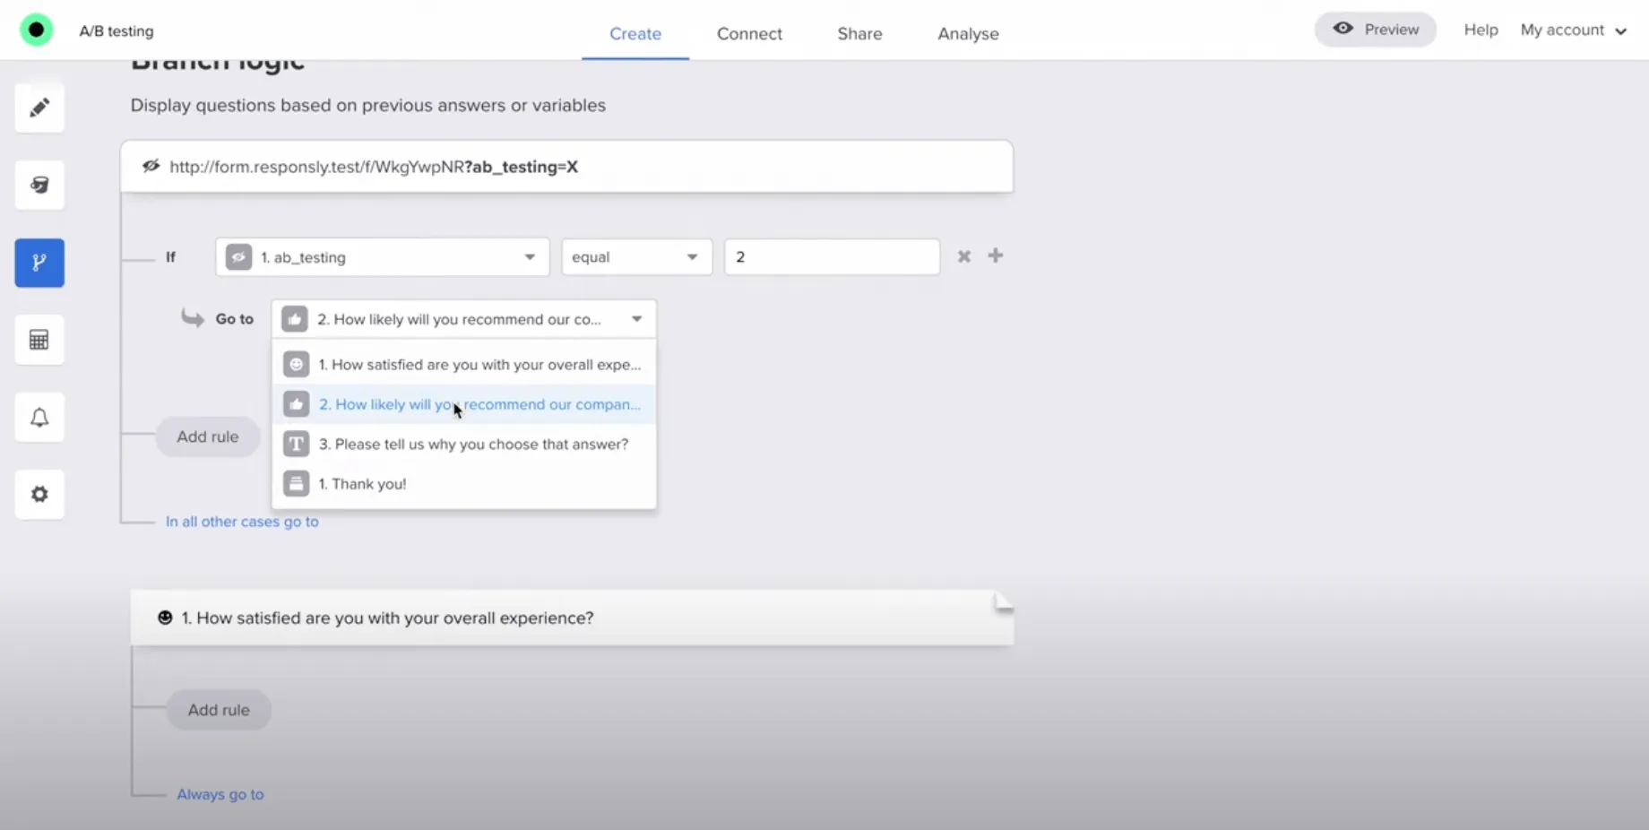Screen dimensions: 1649x830
Task: Click 'In all other cases go to' link
Action: coord(242,522)
